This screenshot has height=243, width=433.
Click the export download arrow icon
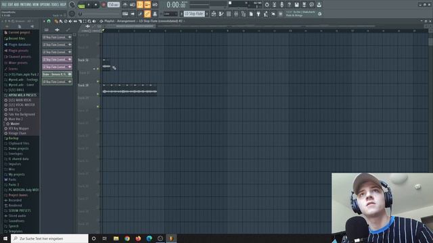tap(319, 5)
